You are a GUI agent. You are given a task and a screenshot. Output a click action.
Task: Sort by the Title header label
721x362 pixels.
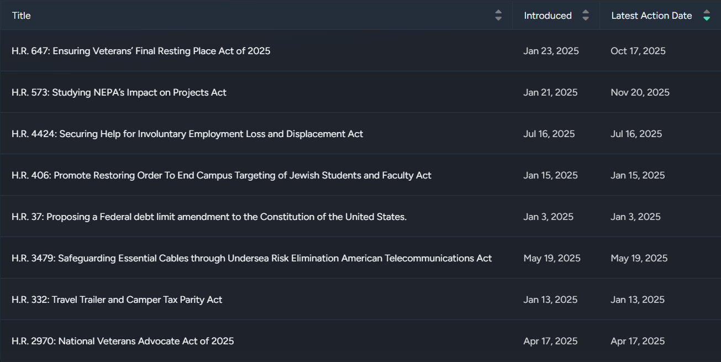[x=22, y=15]
